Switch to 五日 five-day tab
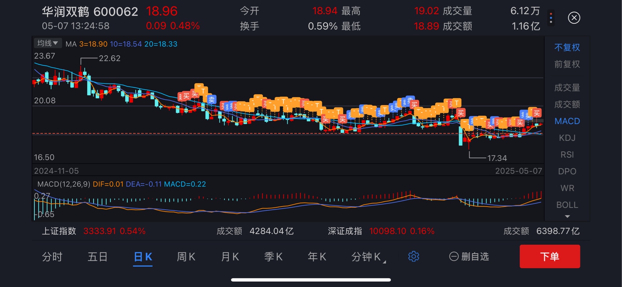This screenshot has width=622, height=287. point(97,257)
